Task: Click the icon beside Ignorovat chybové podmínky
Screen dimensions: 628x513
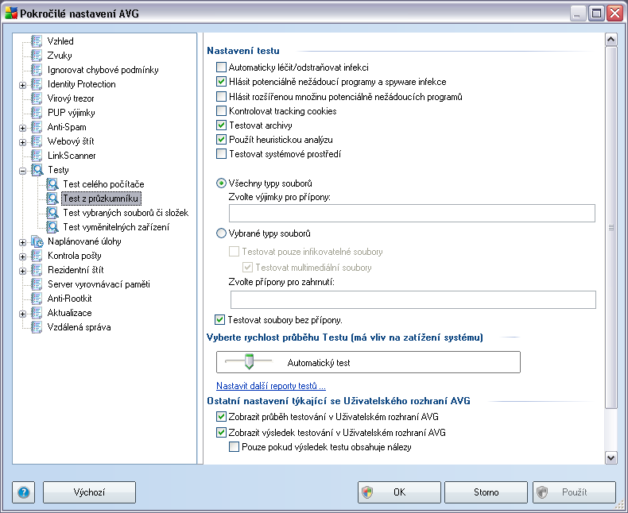Action: (37, 70)
